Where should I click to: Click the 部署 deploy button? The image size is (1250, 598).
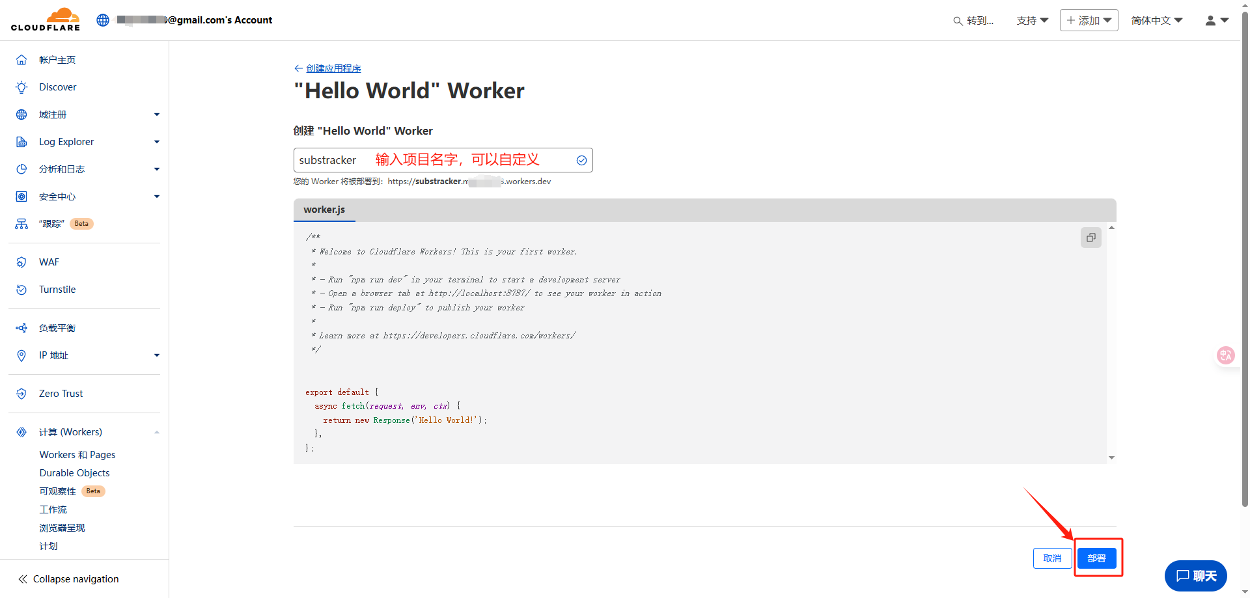1097,558
